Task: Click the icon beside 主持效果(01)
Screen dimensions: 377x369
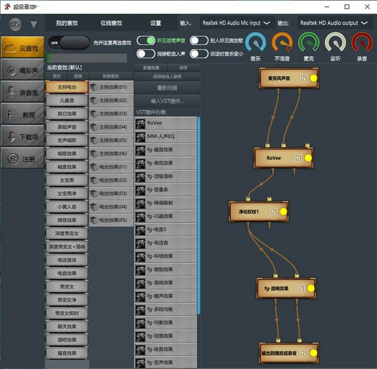Action: 94,87
